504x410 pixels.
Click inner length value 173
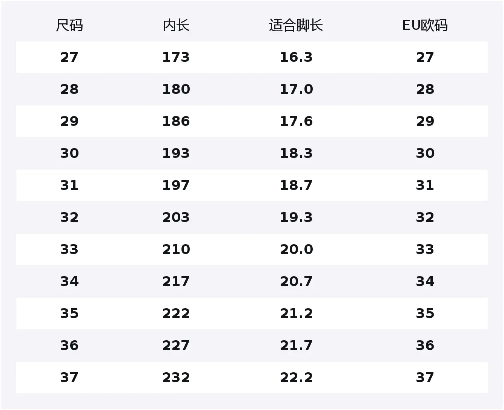(176, 57)
